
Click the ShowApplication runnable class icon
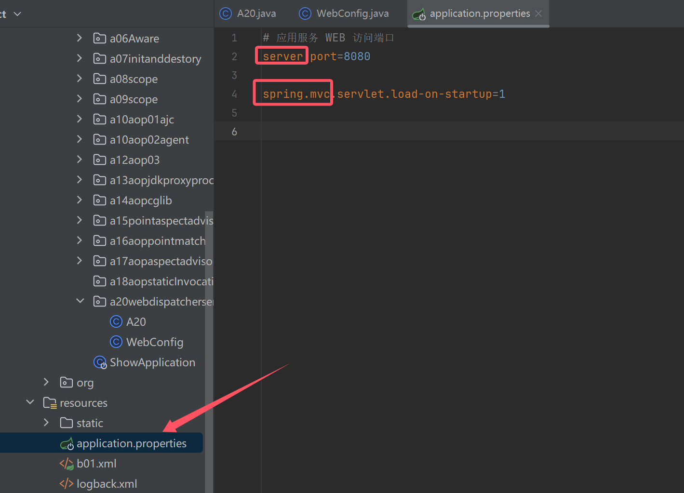click(x=100, y=362)
